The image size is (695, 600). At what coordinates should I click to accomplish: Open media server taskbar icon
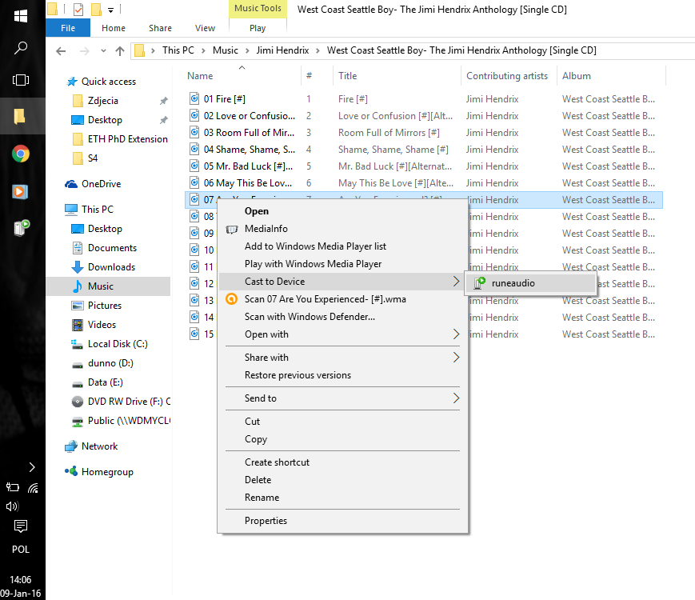(x=21, y=227)
